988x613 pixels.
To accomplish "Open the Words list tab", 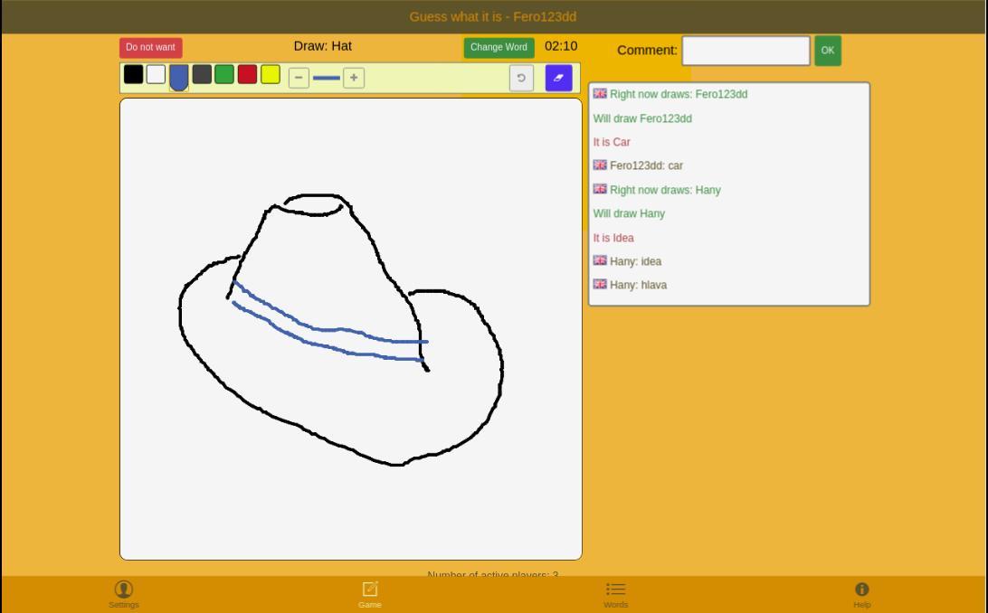I will (615, 594).
